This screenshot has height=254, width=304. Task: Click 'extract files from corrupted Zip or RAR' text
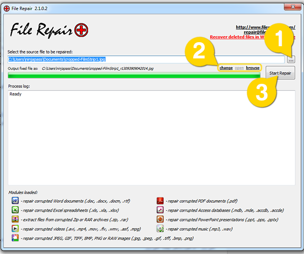pyautogui.click(x=74, y=219)
